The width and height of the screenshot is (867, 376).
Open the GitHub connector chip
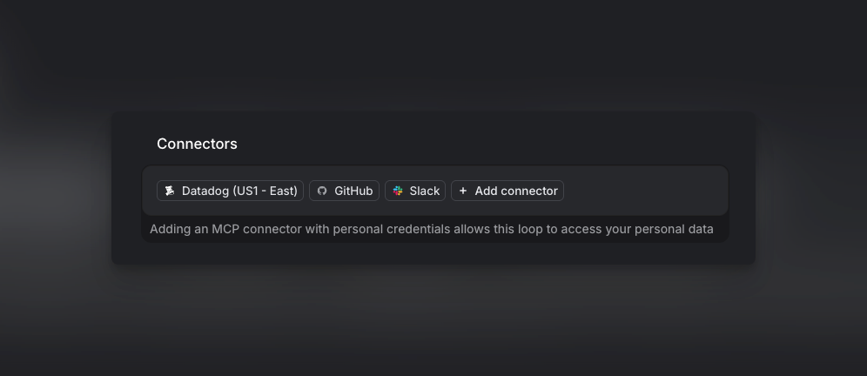pyautogui.click(x=344, y=191)
